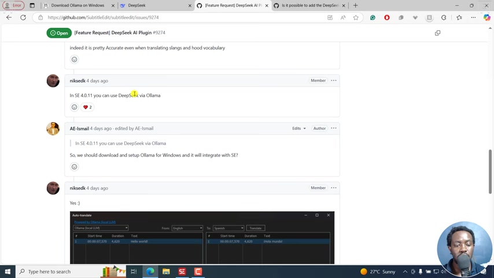Open Camtasia from taskbar
Image resolution: width=494 pixels, height=278 pixels.
pyautogui.click(x=198, y=272)
